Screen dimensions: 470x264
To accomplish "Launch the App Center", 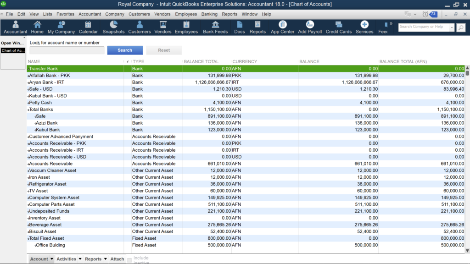I will click(x=282, y=27).
